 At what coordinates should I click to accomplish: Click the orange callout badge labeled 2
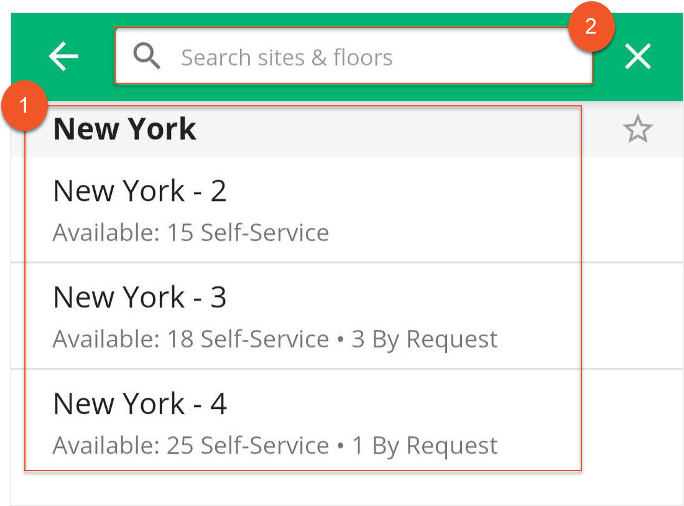tap(592, 26)
